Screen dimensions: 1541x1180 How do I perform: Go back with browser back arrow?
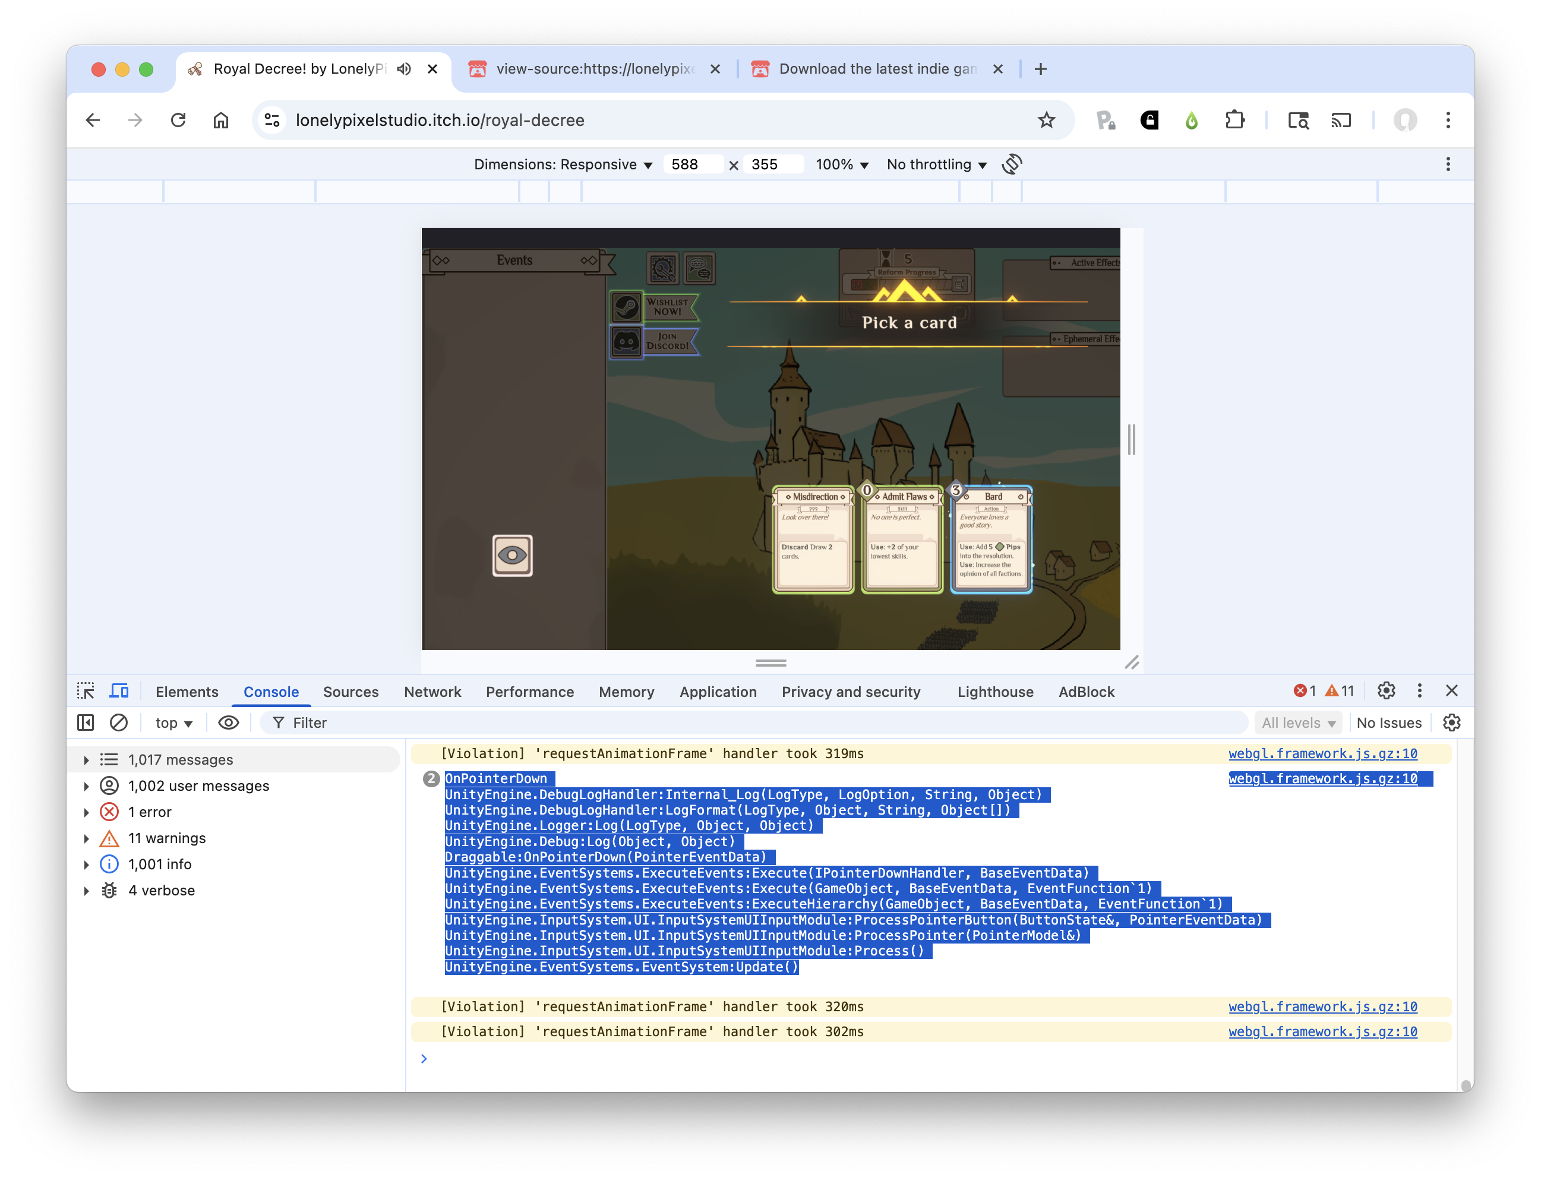coord(93,120)
